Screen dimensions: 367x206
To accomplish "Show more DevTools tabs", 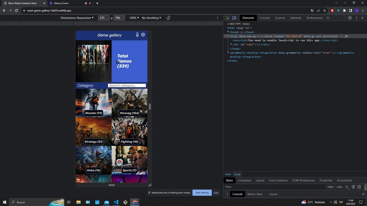I will pos(328,18).
